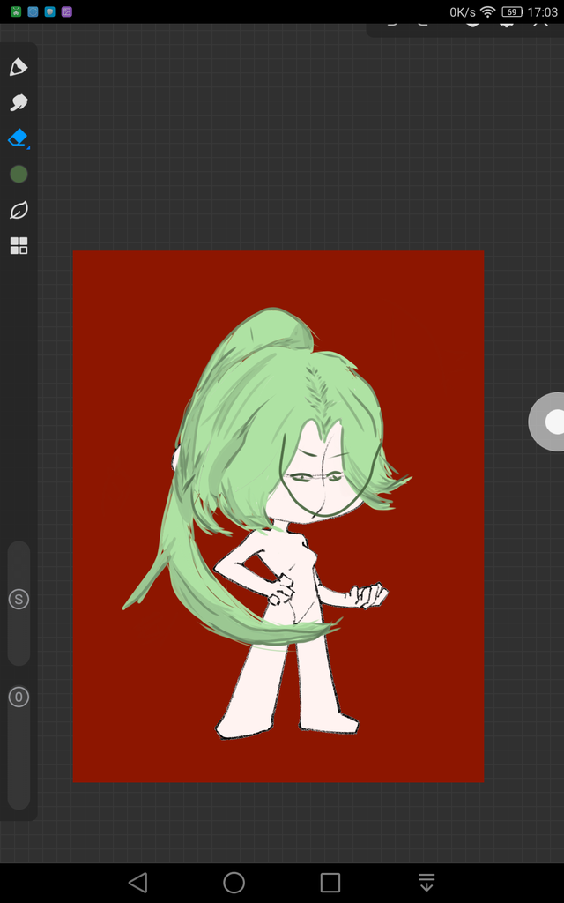Tap the green notification icon in status bar
The height and width of the screenshot is (903, 564).
pyautogui.click(x=16, y=12)
